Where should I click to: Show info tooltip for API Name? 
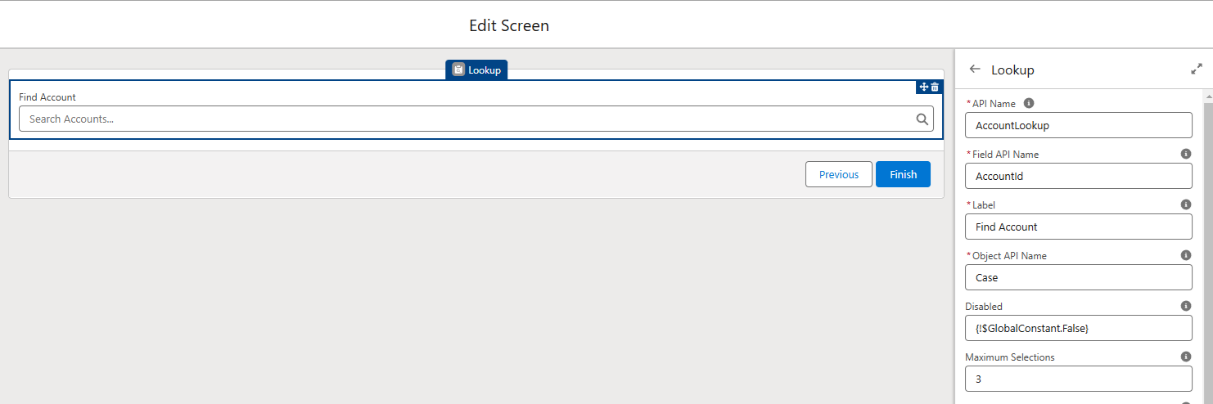pos(1029,103)
